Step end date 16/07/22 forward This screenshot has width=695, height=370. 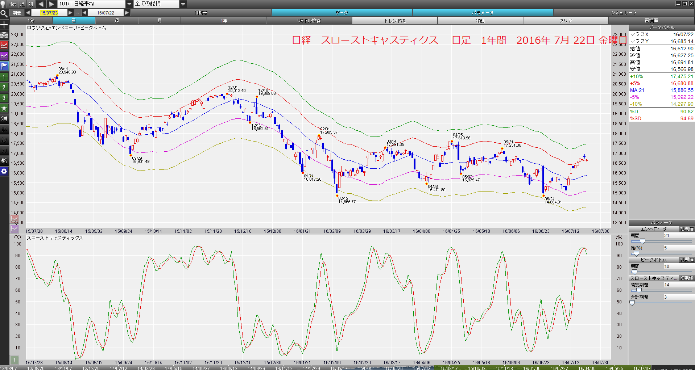point(127,13)
